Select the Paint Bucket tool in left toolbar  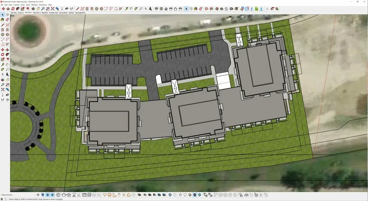point(3,19)
